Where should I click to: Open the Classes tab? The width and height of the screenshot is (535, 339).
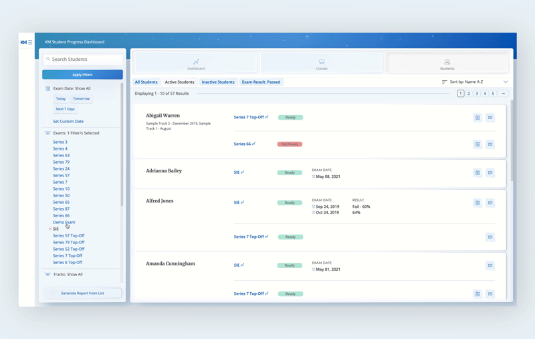[x=322, y=64]
